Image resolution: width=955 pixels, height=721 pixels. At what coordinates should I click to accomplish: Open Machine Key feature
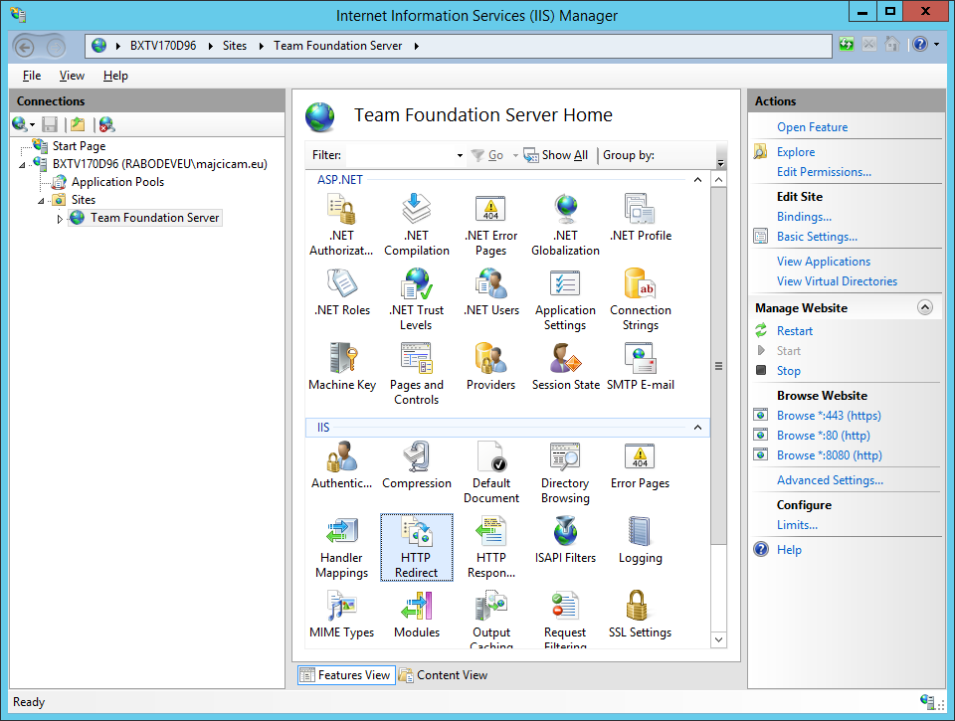[341, 367]
